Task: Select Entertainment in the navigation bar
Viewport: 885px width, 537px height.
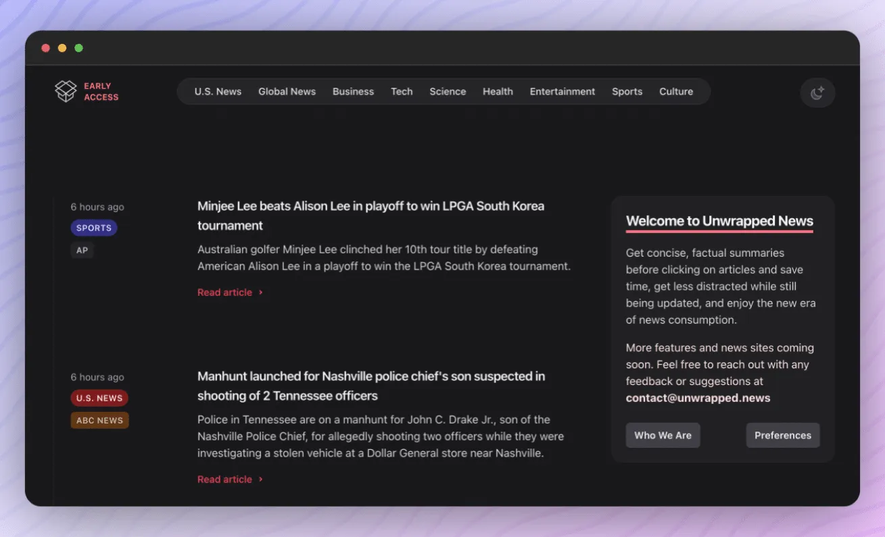Action: [x=563, y=92]
